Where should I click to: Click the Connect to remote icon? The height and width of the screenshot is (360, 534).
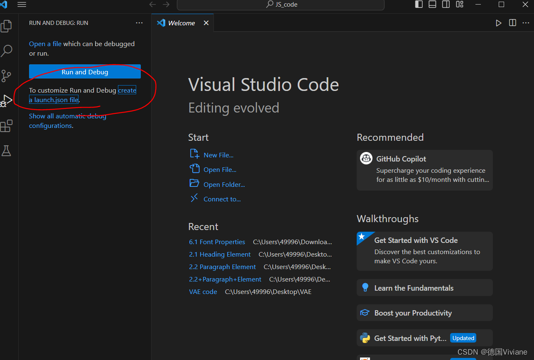tap(194, 198)
